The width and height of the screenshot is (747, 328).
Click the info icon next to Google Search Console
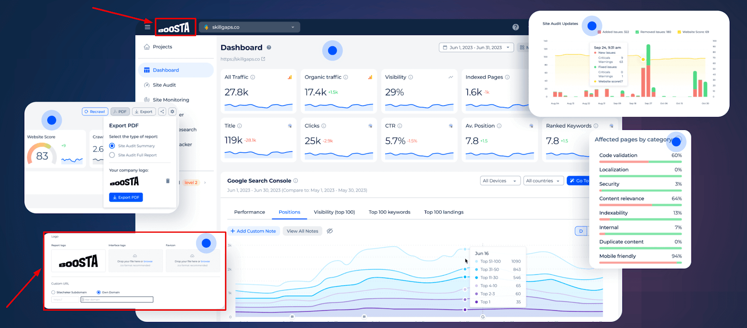click(296, 181)
